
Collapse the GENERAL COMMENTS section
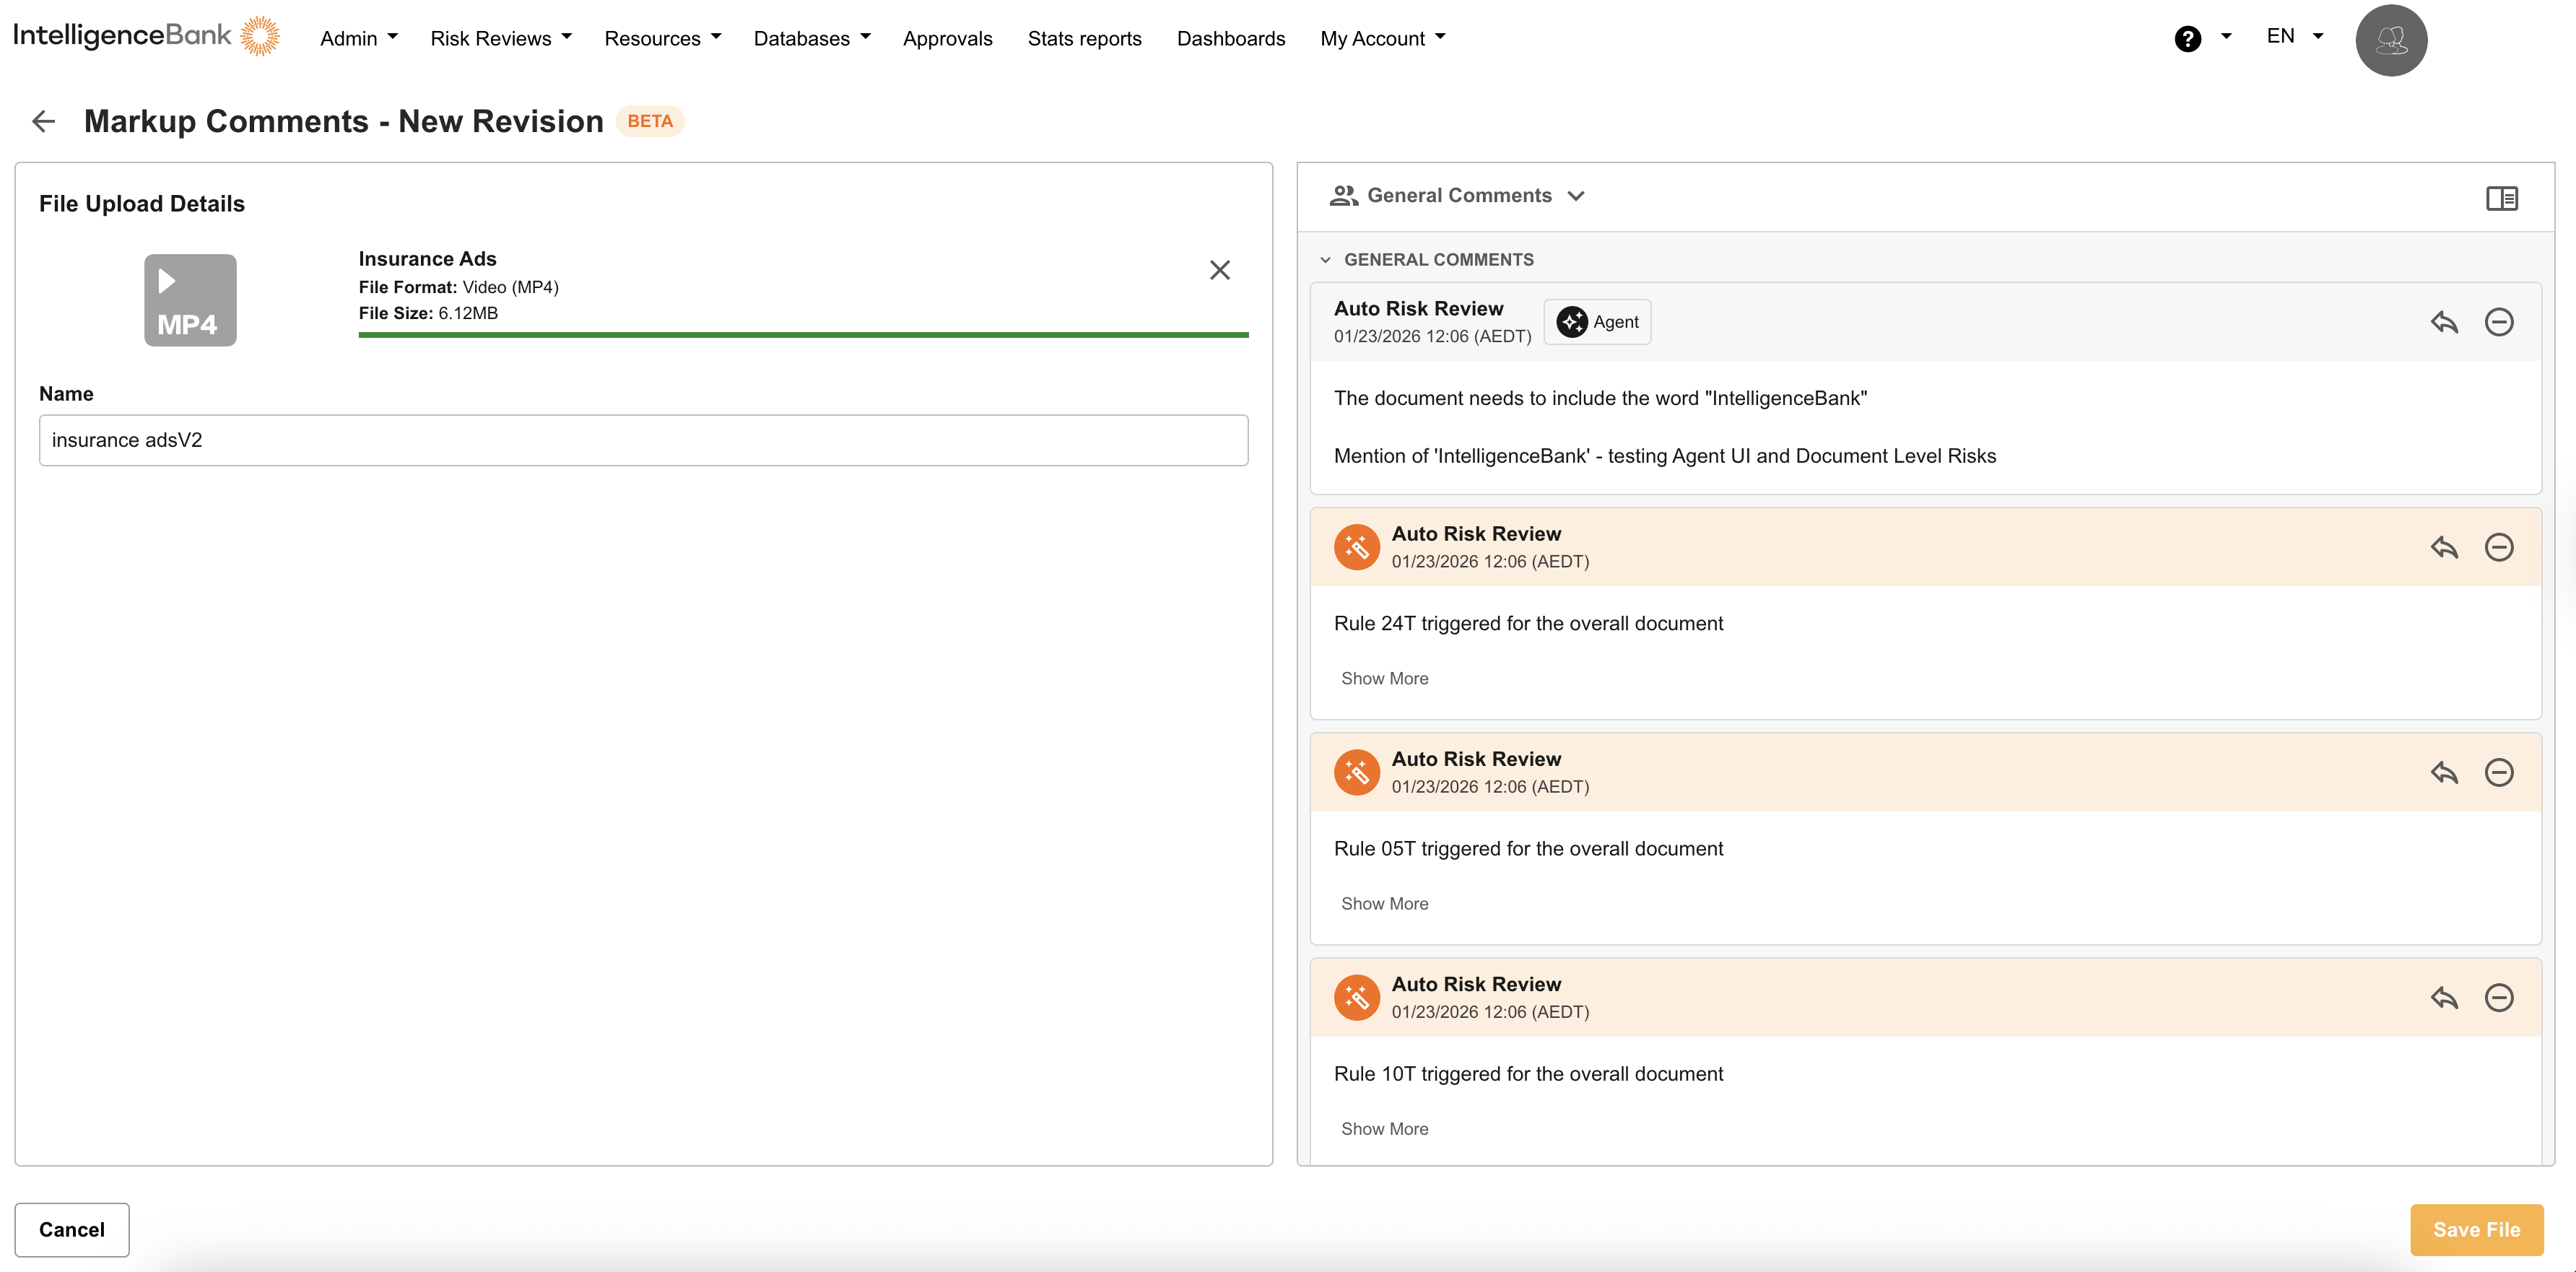(x=1325, y=260)
